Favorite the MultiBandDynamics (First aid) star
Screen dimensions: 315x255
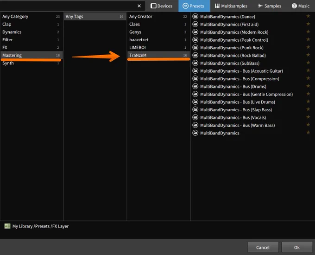click(x=308, y=24)
